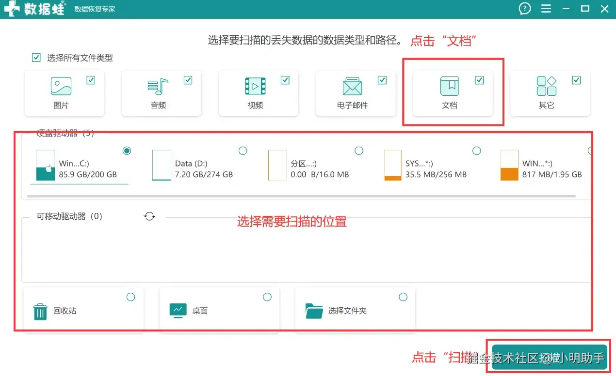The height and width of the screenshot is (376, 616).
Task: Select the SYS drive radio button
Action: click(477, 151)
